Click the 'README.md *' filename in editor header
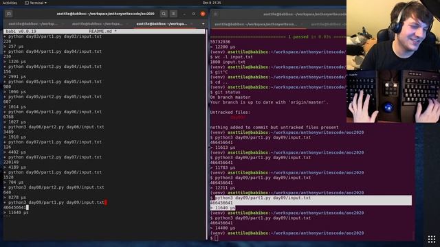 click(x=102, y=32)
